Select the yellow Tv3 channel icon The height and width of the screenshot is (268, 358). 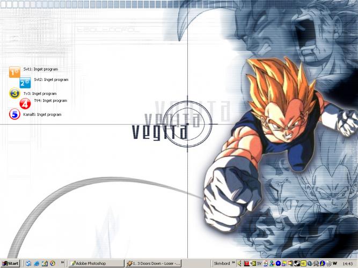click(14, 93)
